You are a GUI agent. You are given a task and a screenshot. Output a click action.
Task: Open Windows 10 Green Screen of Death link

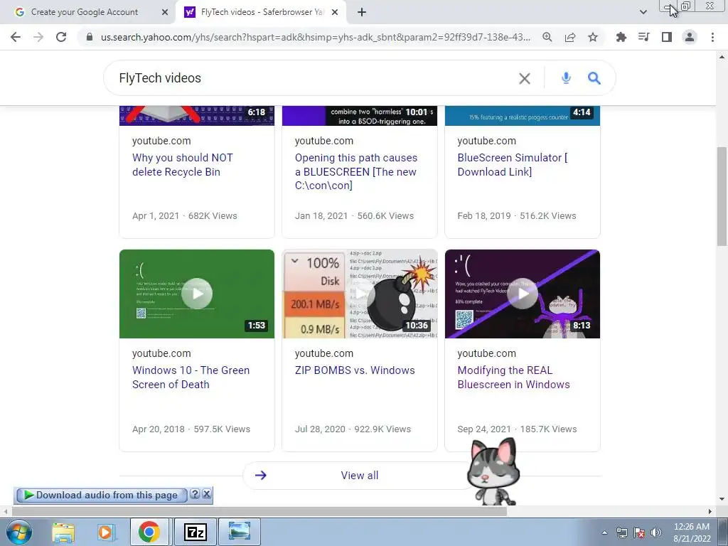(x=191, y=378)
